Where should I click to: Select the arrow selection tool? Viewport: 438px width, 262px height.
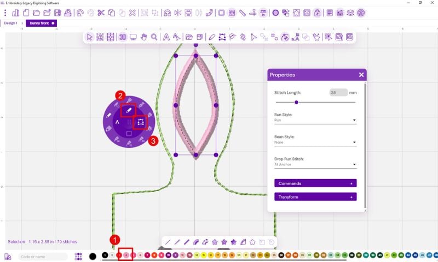tap(90, 37)
